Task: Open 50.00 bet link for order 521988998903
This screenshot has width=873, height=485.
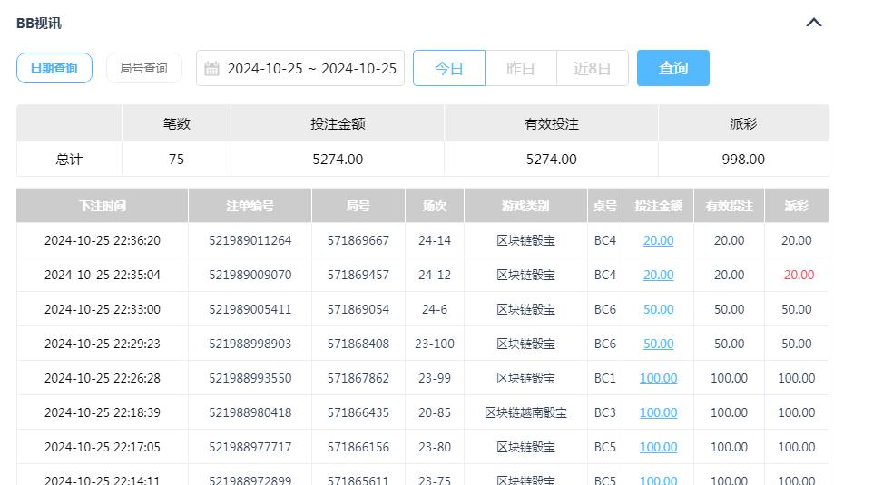Action: click(658, 344)
